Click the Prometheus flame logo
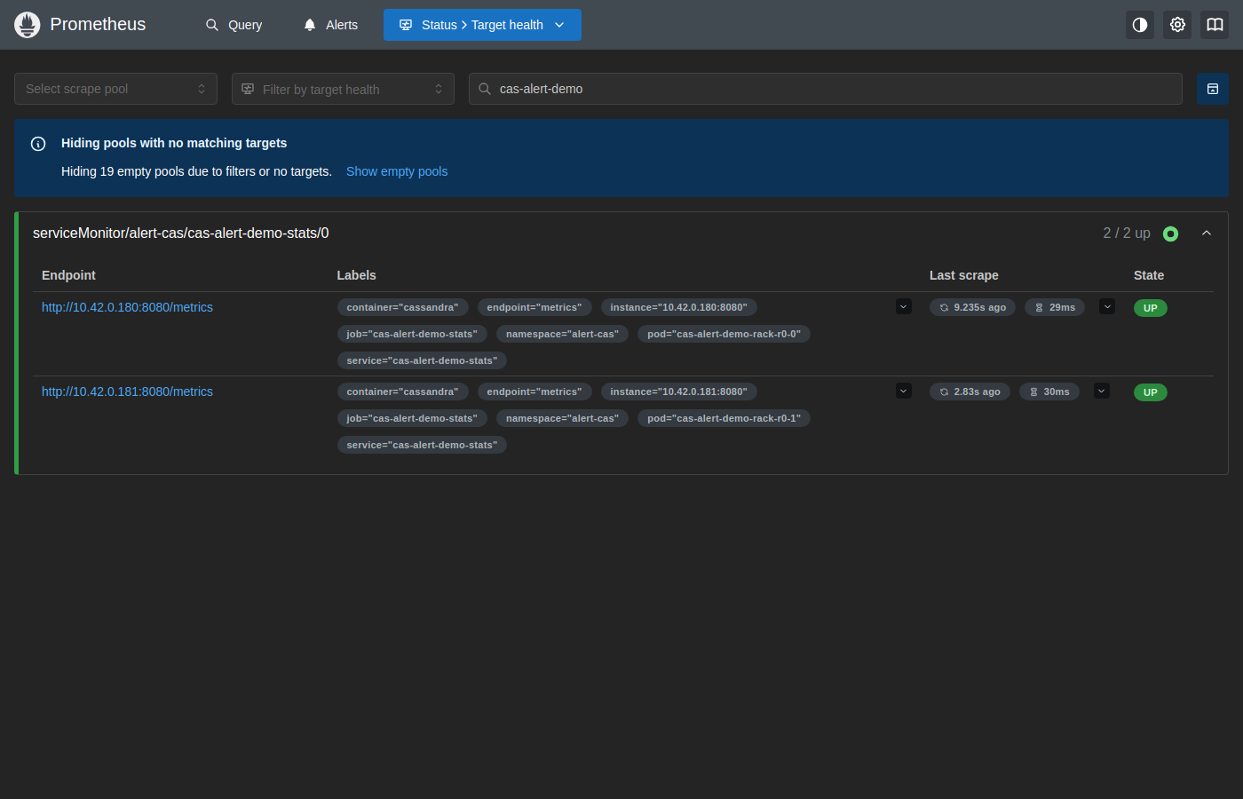This screenshot has width=1243, height=799. [28, 25]
